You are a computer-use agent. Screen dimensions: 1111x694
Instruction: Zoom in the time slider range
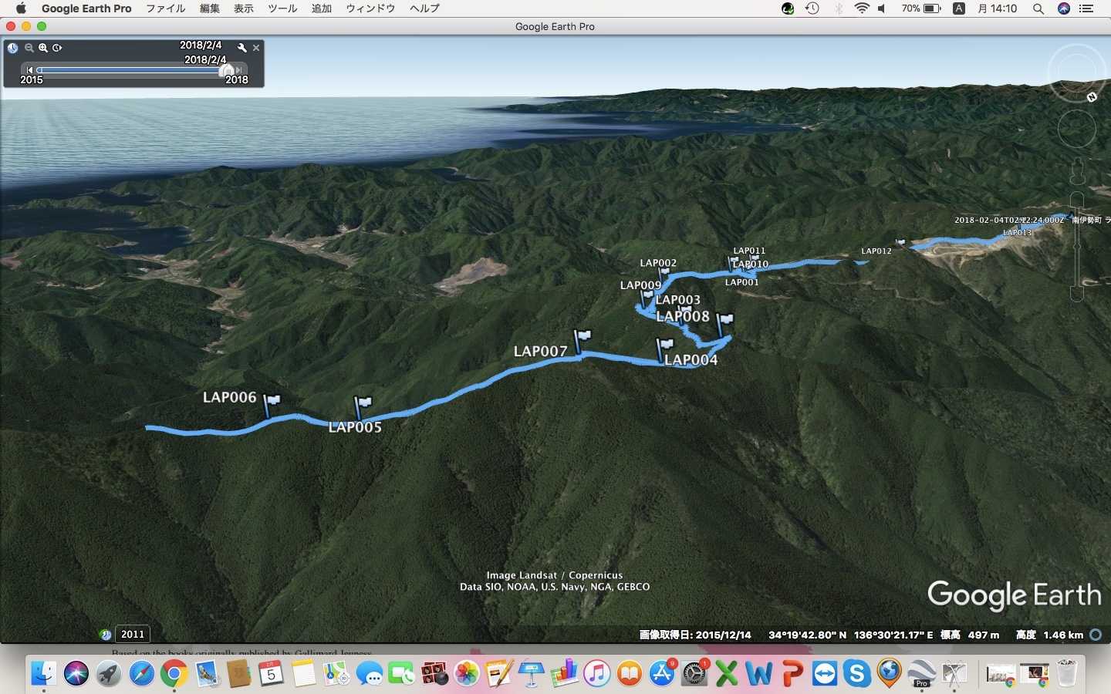tap(43, 48)
